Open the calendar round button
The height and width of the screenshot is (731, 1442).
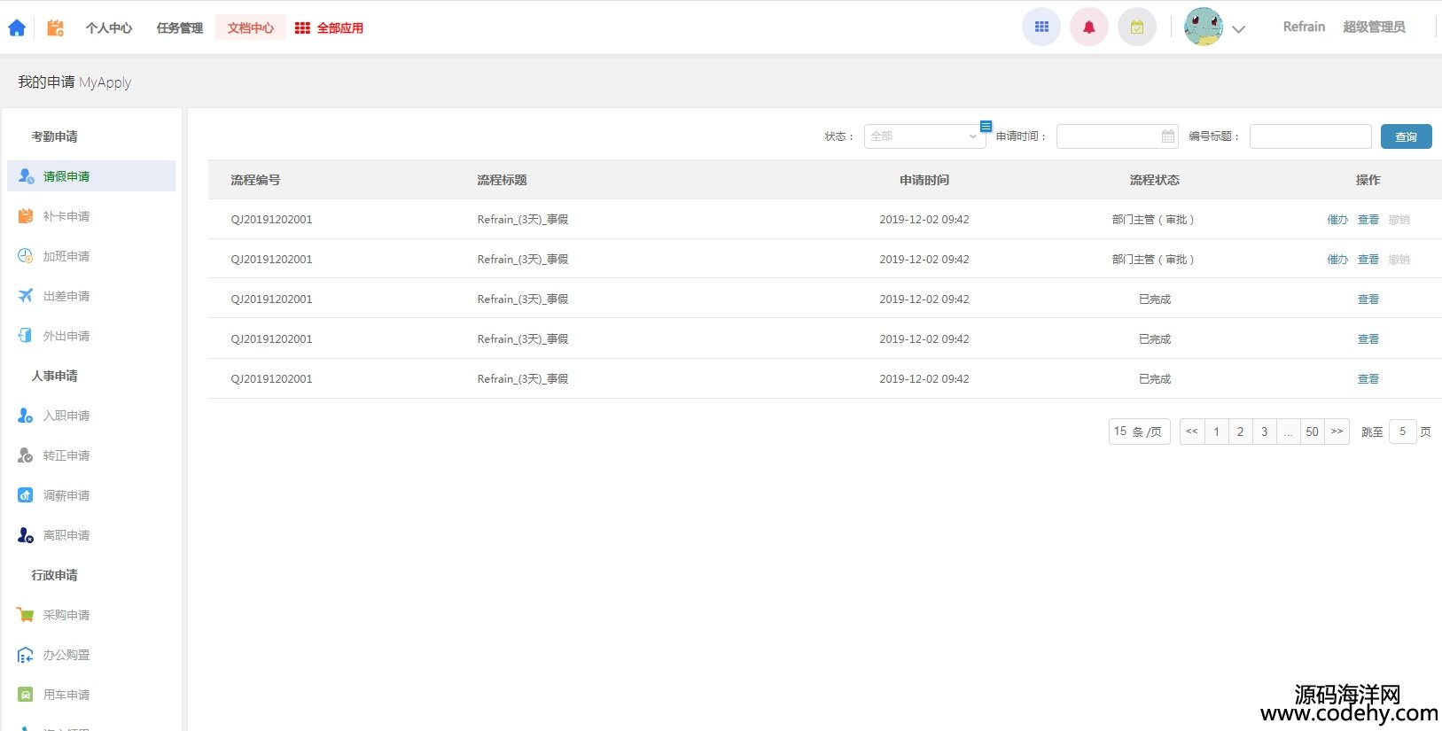coord(1137,27)
